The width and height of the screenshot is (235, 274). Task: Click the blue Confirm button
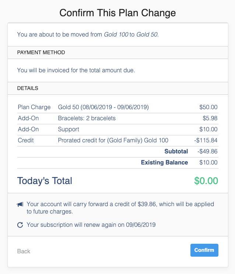(x=204, y=250)
